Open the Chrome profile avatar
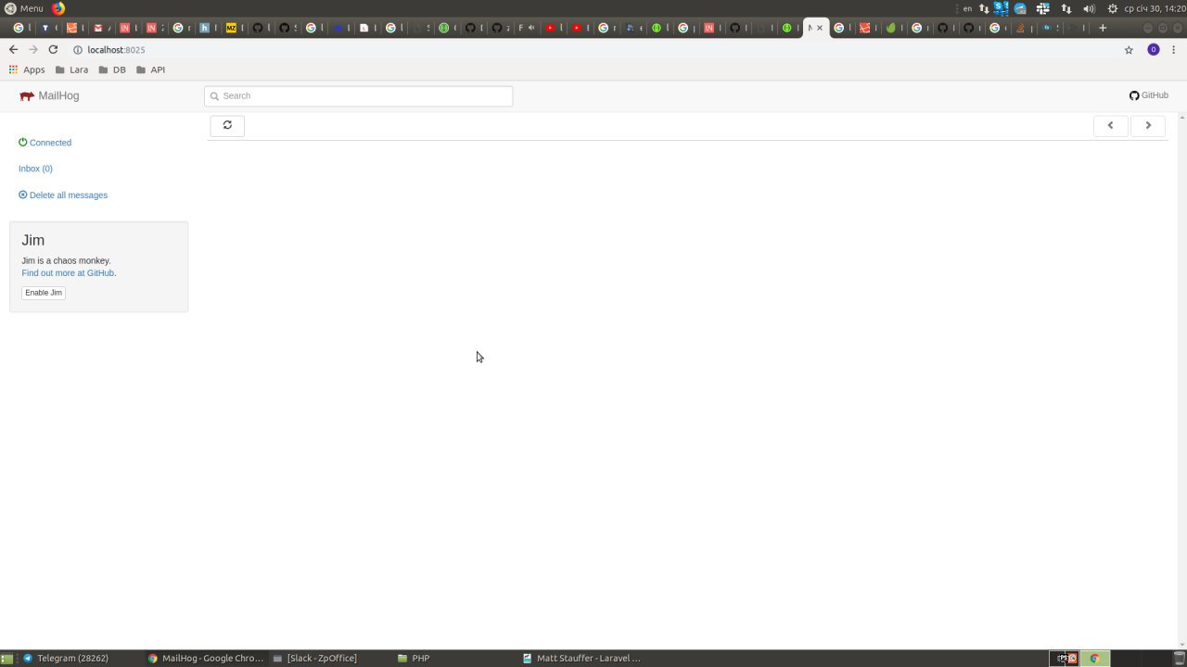1187x667 pixels. point(1154,50)
